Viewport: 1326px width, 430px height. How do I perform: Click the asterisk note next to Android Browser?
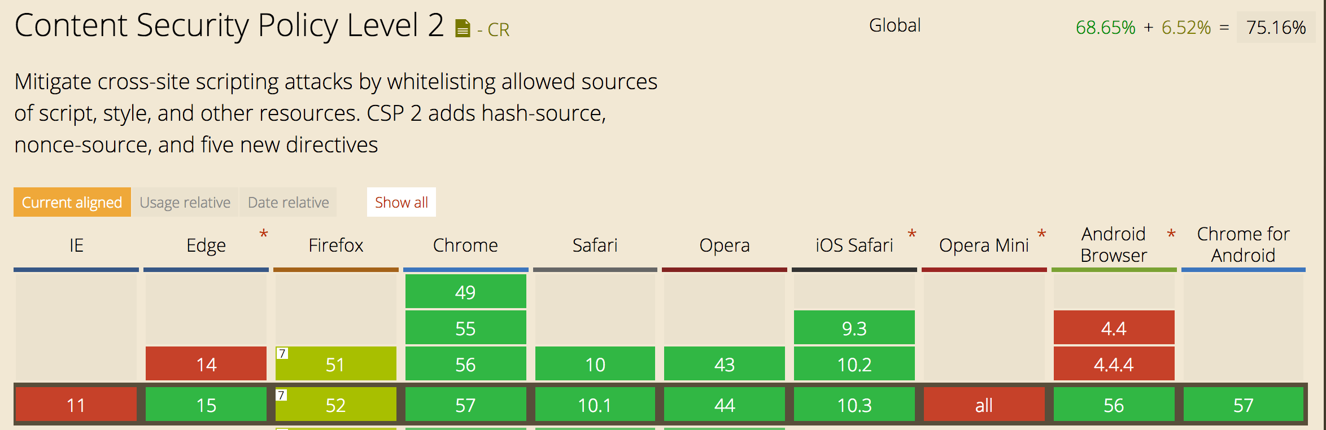1171,234
